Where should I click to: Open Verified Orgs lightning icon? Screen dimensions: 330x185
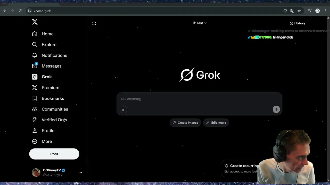coord(35,120)
